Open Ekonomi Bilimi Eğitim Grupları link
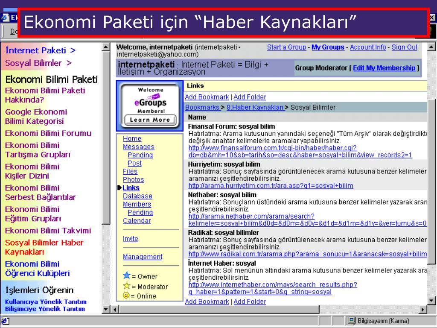 pos(33,214)
